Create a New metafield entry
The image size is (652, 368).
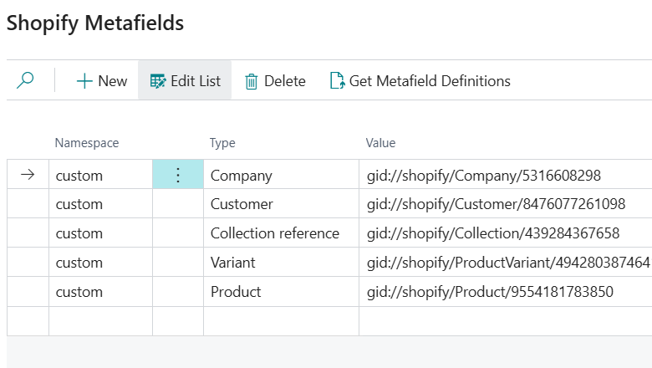(102, 80)
